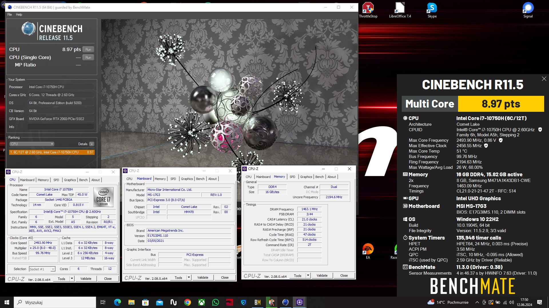Open the BenchMate taskbar icon

click(258, 302)
